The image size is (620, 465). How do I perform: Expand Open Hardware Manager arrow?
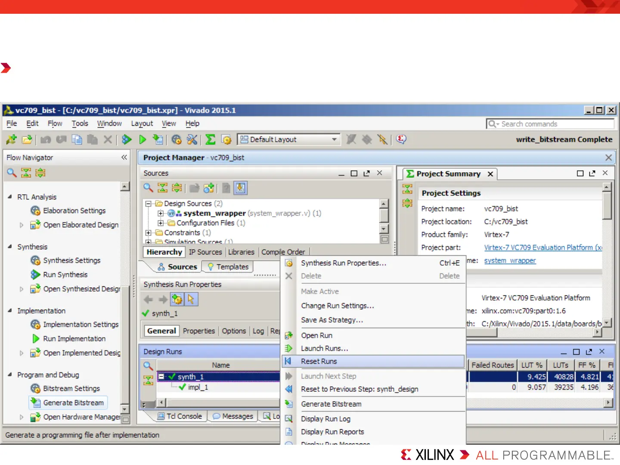pyautogui.click(x=22, y=417)
